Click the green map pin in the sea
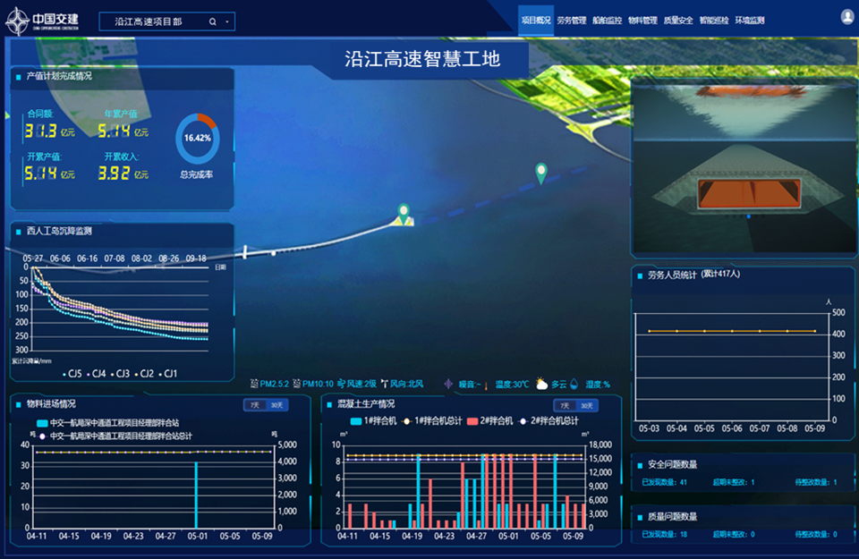The width and height of the screenshot is (859, 559). click(x=540, y=174)
